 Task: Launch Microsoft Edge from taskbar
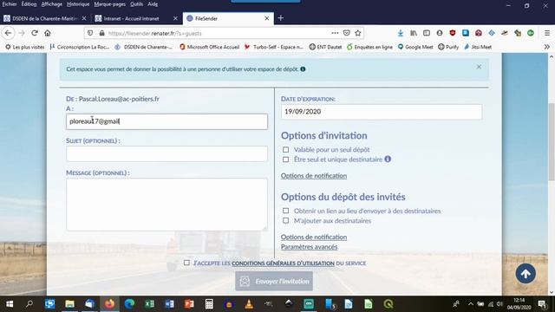point(129,304)
